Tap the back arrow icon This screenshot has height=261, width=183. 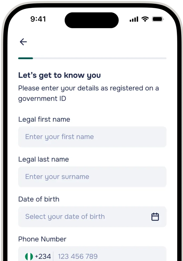pos(23,42)
